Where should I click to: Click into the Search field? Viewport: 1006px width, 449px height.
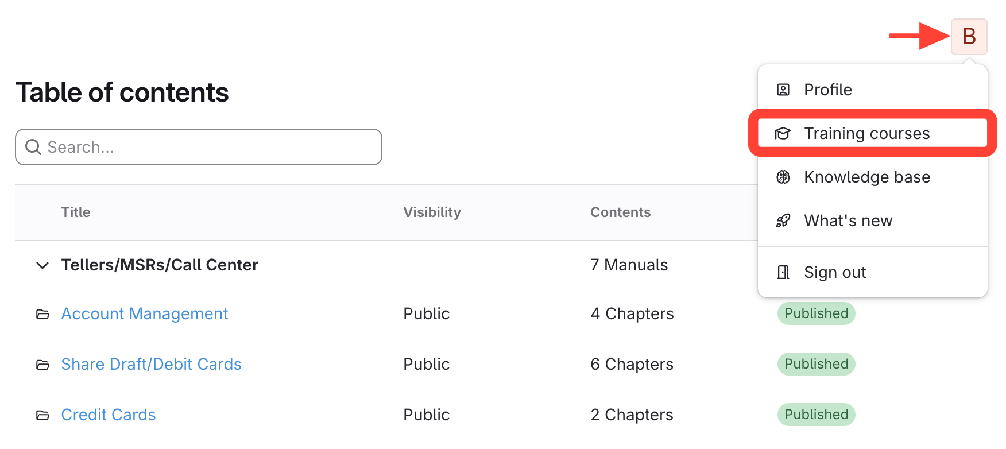pyautogui.click(x=207, y=148)
